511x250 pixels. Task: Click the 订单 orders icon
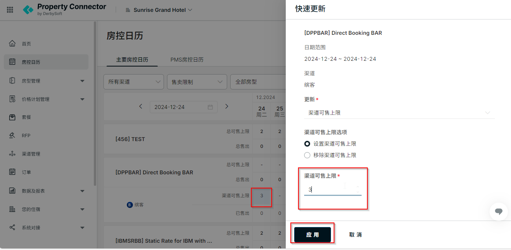coord(12,172)
